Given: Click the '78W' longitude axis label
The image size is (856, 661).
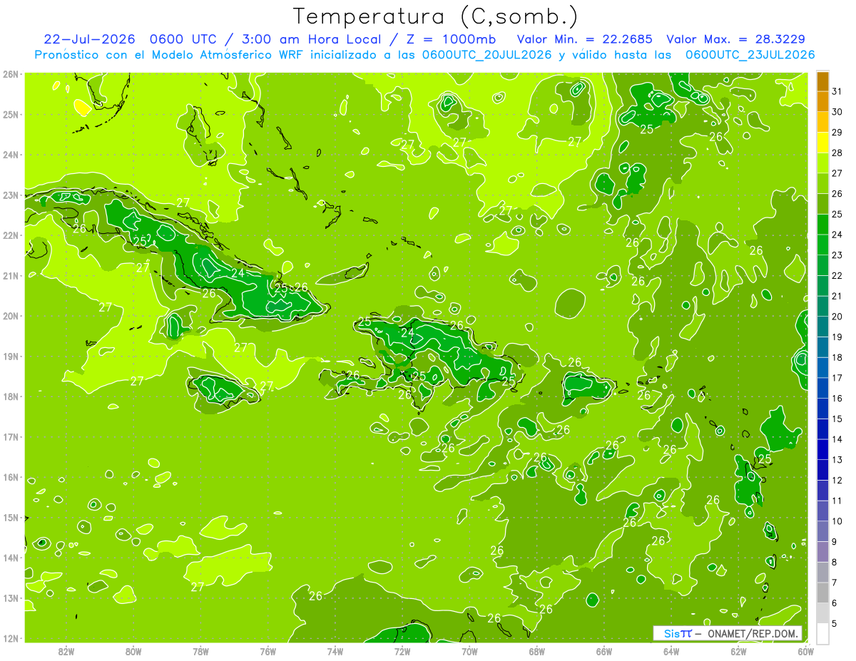Looking at the screenshot, I should pyautogui.click(x=200, y=651).
